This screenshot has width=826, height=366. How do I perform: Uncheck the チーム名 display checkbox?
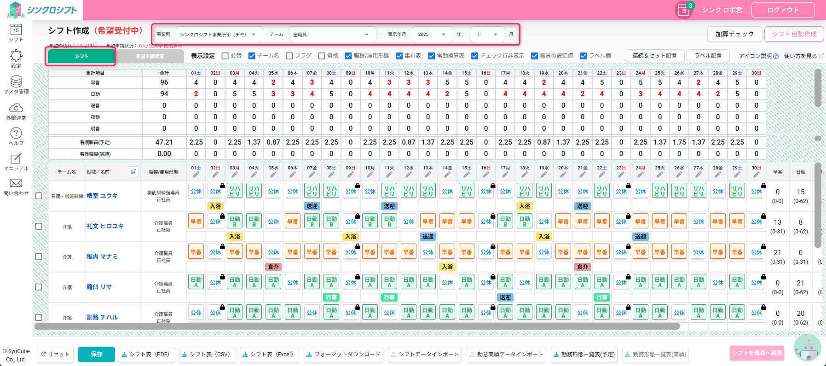coord(252,56)
